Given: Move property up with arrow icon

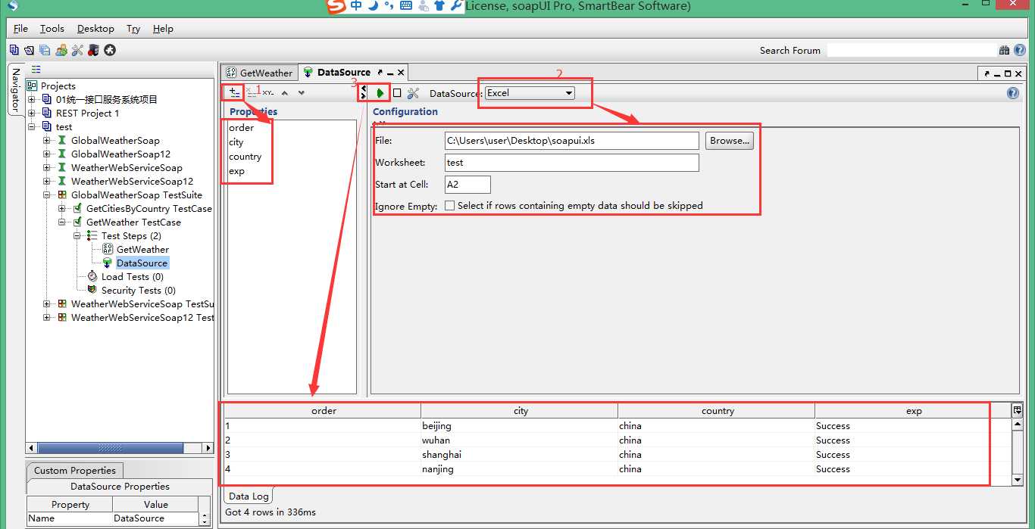Looking at the screenshot, I should coord(285,93).
